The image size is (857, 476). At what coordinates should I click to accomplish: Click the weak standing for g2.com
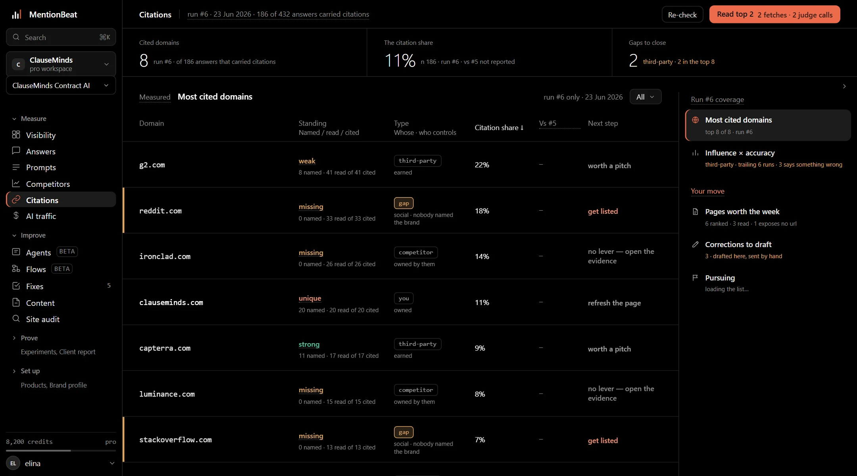point(307,161)
